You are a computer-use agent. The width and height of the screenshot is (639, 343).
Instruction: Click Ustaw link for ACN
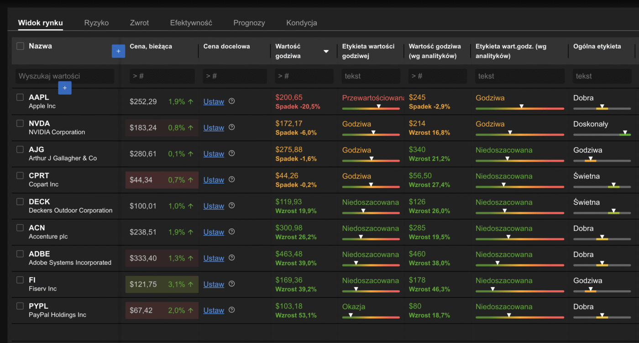pyautogui.click(x=214, y=232)
